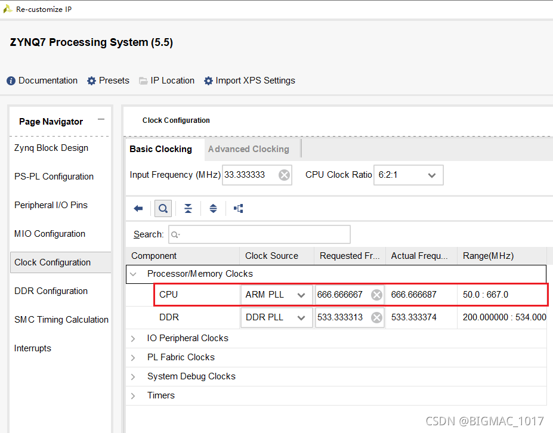Collapse the Processor/Memory Clocks group
Viewport: 553px width, 433px height.
coord(133,274)
